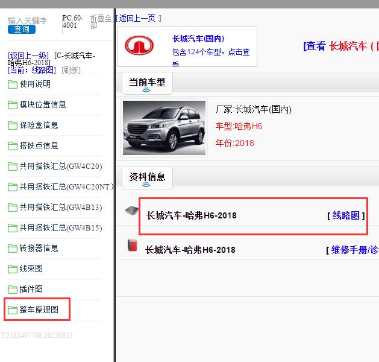Open the 插件图 folder icon

coord(12,289)
